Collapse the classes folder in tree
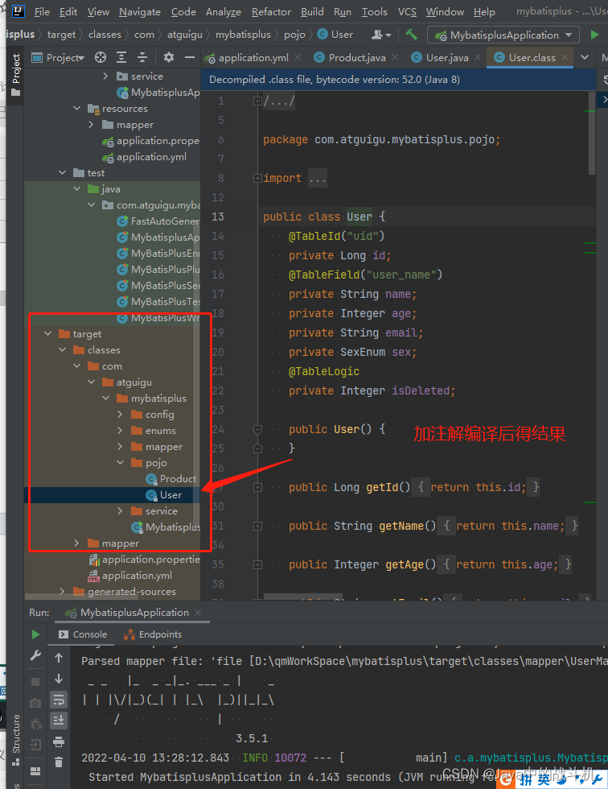The image size is (608, 789). [x=63, y=349]
